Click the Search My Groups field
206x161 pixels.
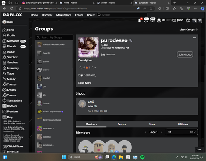coord(54,37)
